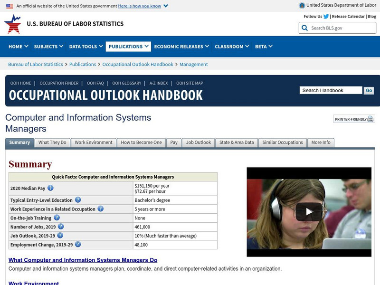Image resolution: width=380 pixels, height=285 pixels.
Task: Click the help icon beside On-the-job Training
Action: tap(57, 218)
